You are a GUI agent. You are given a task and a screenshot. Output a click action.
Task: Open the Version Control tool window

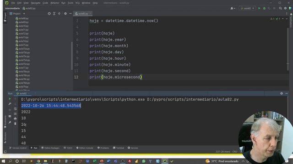click(x=18, y=148)
